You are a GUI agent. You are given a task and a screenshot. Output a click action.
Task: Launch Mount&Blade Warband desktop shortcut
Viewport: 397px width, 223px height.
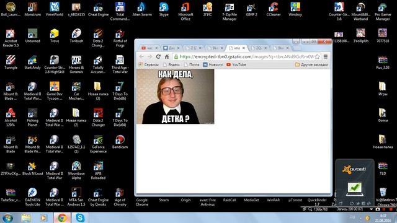pos(361,11)
